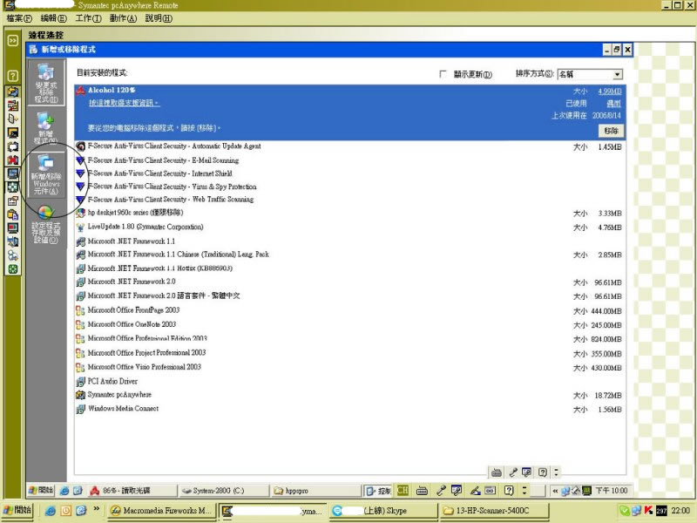Click F-Secure Internet Shield icon
The height and width of the screenshot is (523, 697).
point(80,173)
